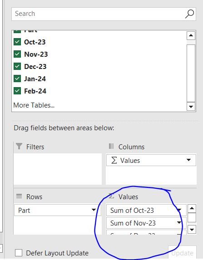Image resolution: width=203 pixels, height=260 pixels.
Task: Click the search magnifier icon
Action: (x=189, y=14)
